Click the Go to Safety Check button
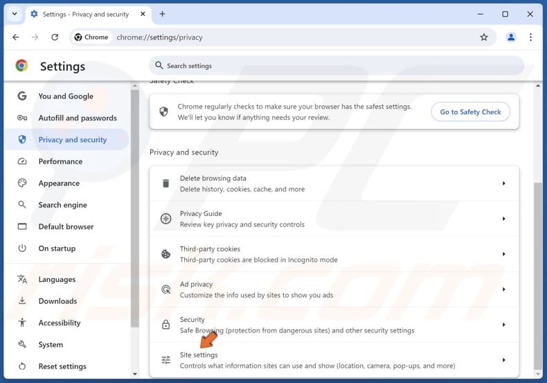 tap(470, 112)
